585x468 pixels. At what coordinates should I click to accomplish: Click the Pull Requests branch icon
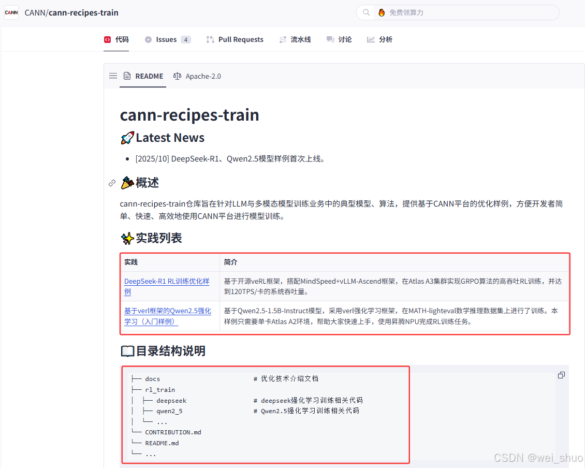pos(210,39)
